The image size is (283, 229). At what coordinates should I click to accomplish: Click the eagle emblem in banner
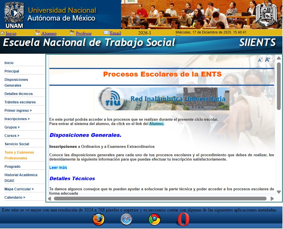(266, 15)
